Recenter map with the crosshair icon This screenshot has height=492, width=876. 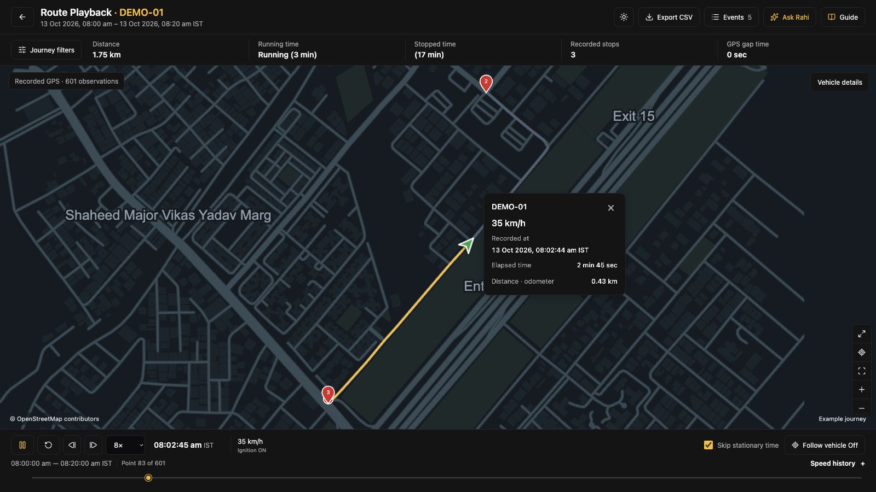[861, 353]
